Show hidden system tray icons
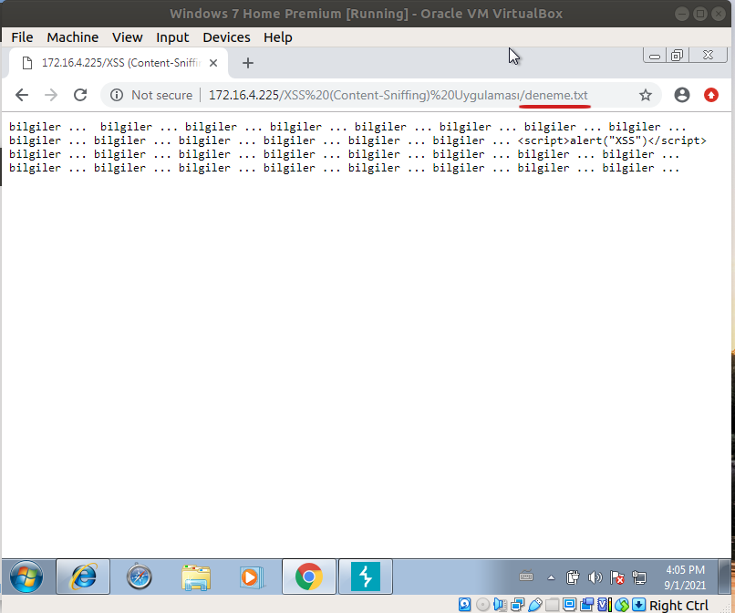The width and height of the screenshot is (735, 613). (x=551, y=577)
